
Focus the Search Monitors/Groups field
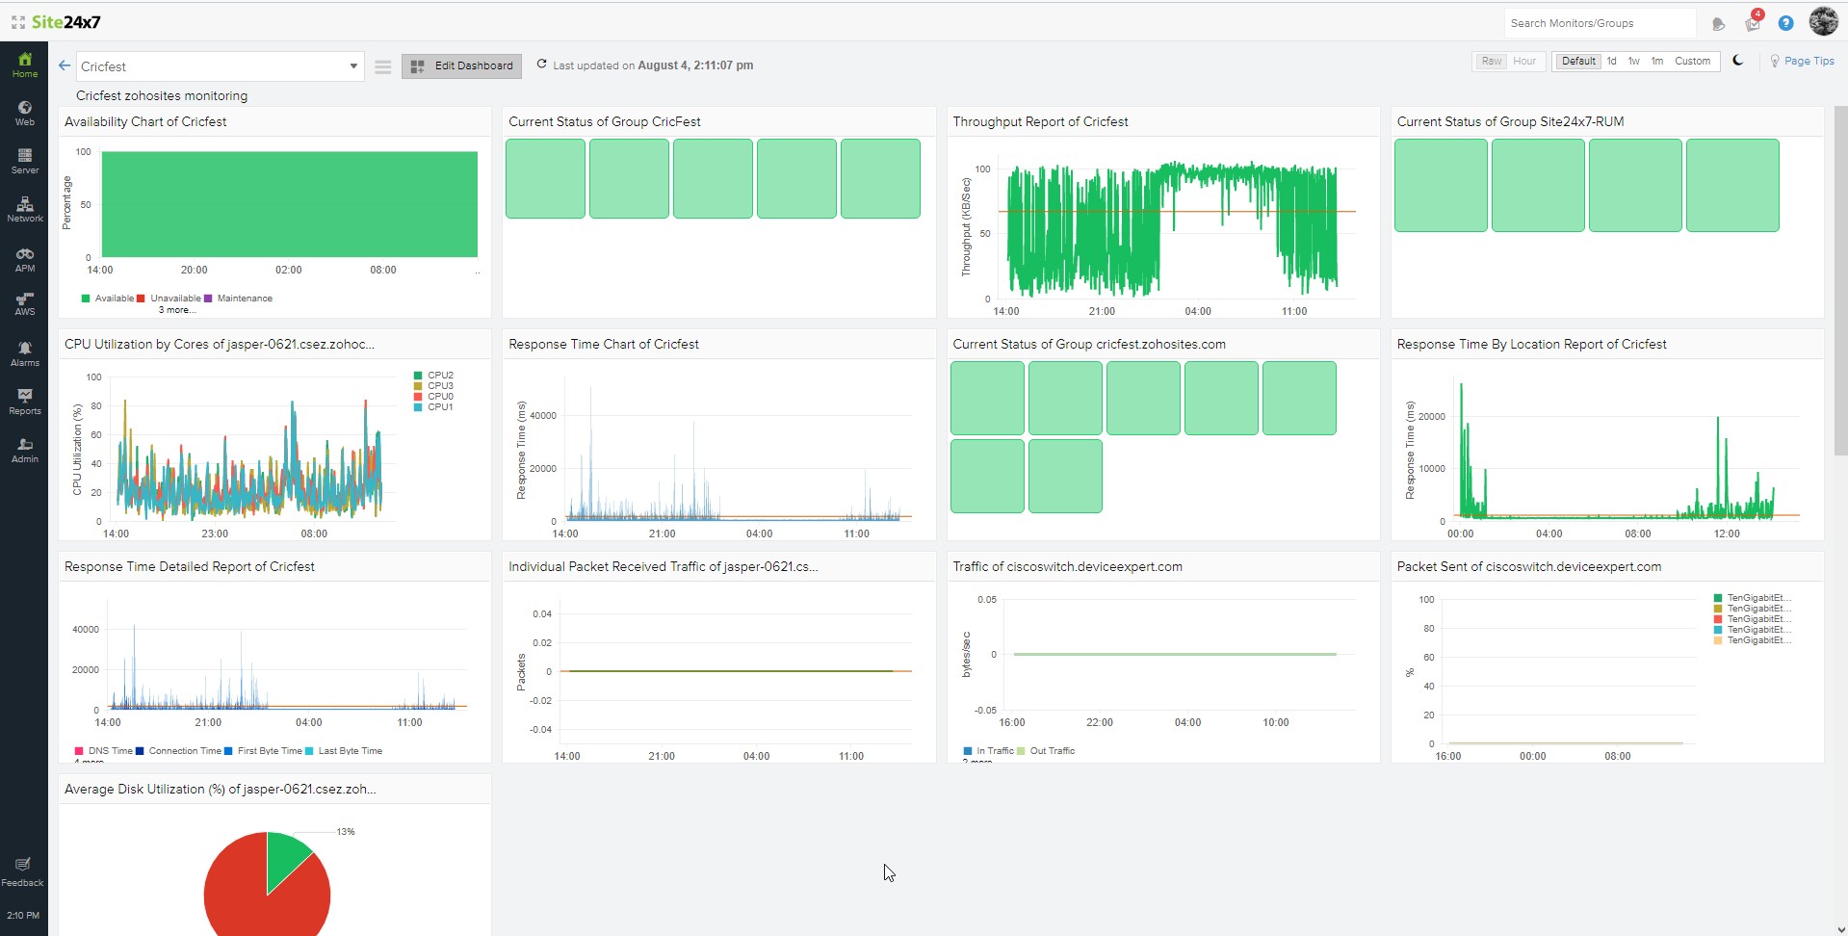[x=1600, y=23]
